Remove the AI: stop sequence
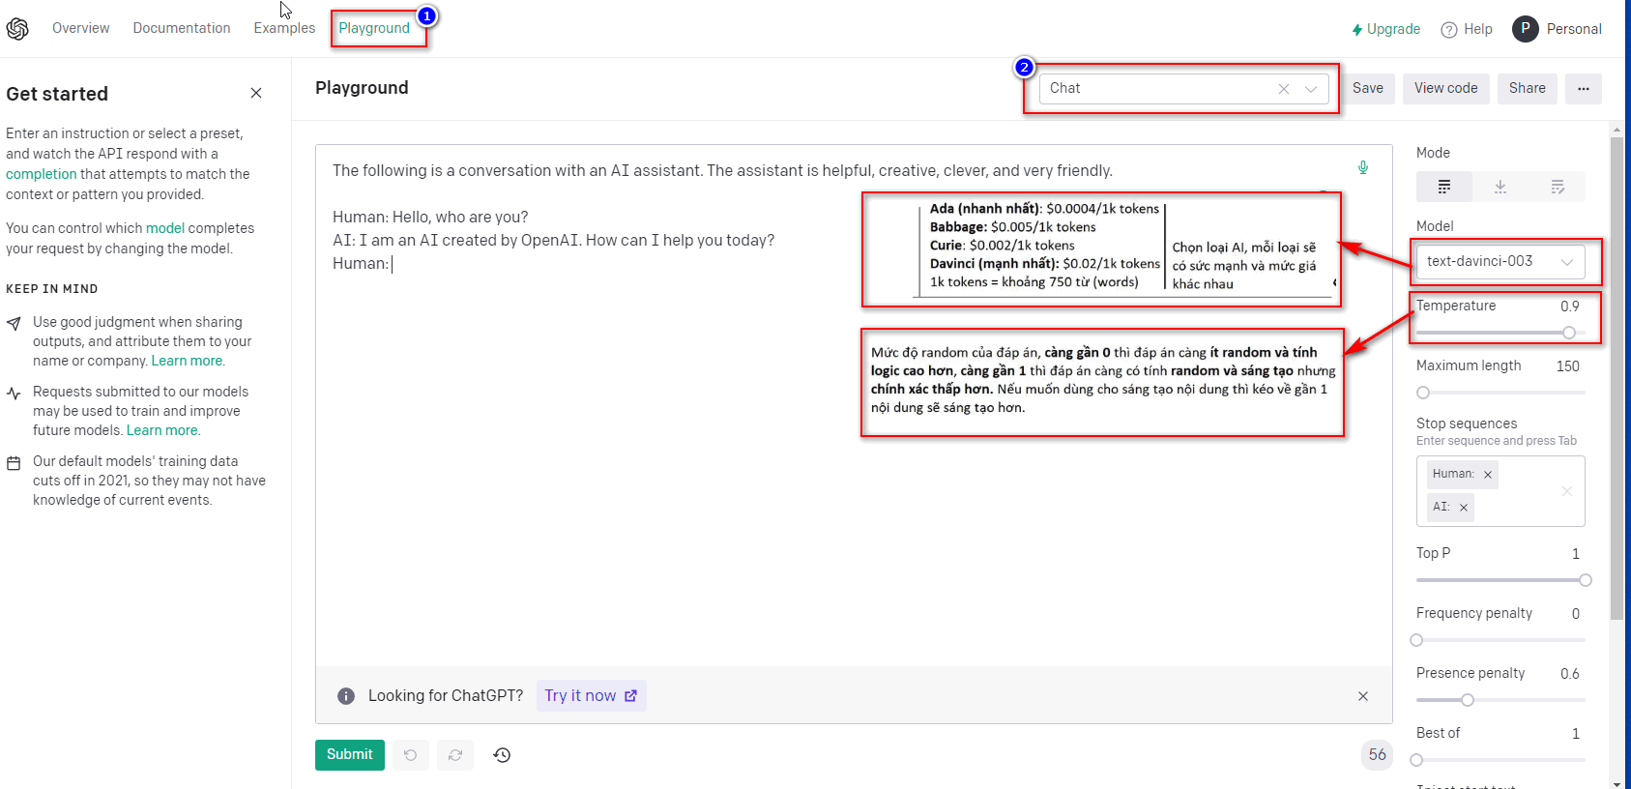 click(1464, 508)
